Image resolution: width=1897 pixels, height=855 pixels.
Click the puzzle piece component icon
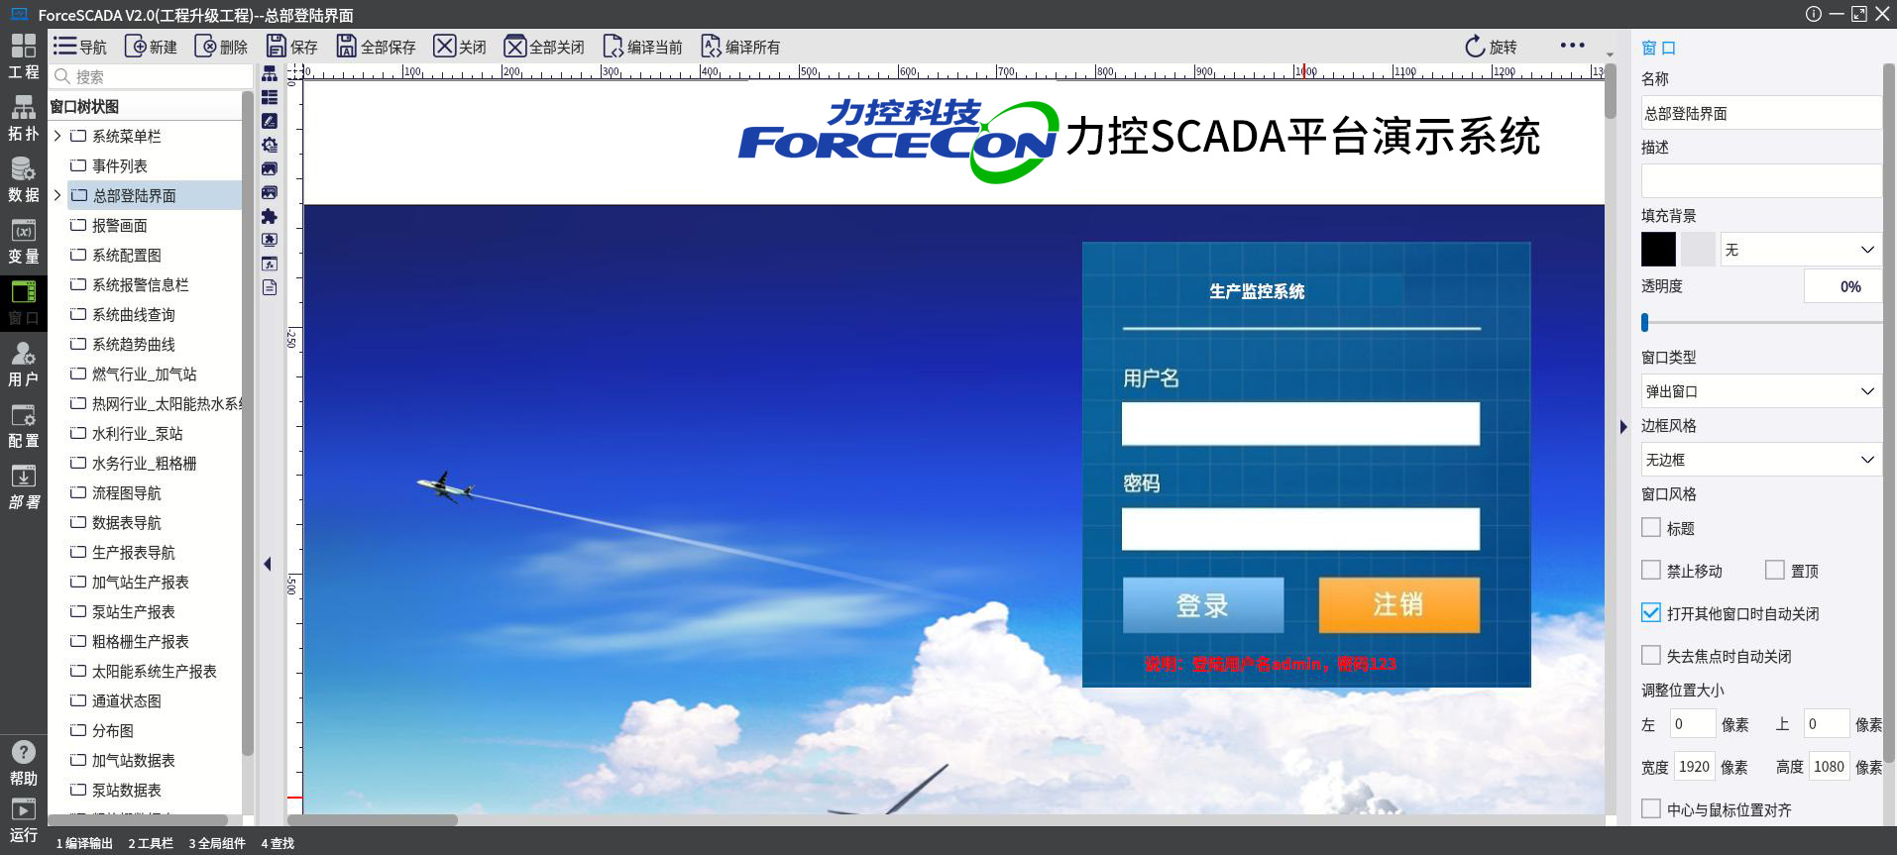point(270,216)
